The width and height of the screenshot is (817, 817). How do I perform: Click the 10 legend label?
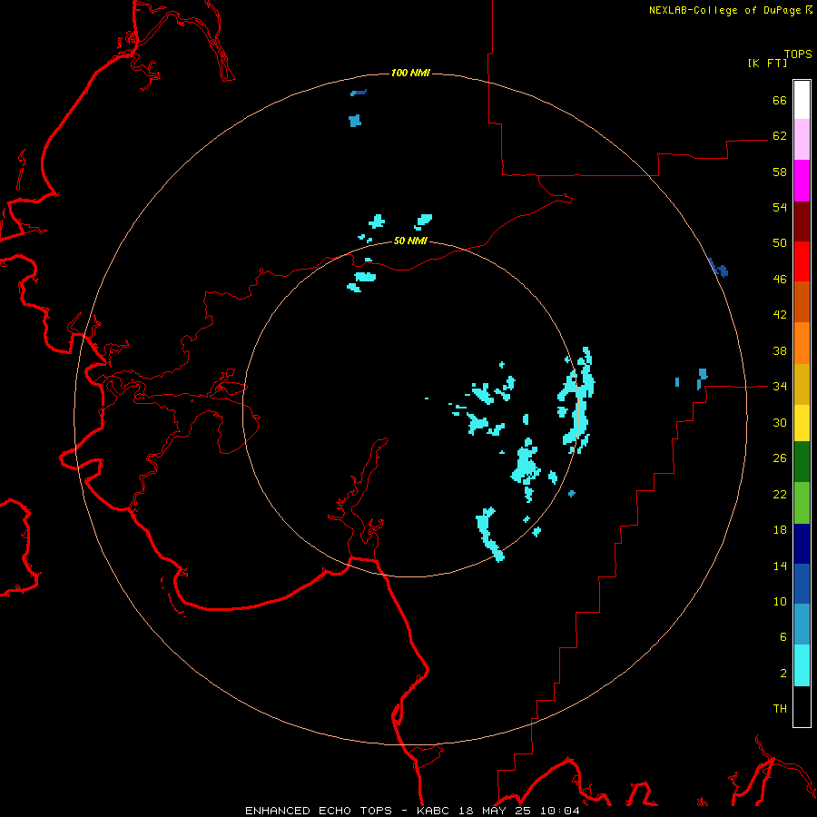coord(780,602)
